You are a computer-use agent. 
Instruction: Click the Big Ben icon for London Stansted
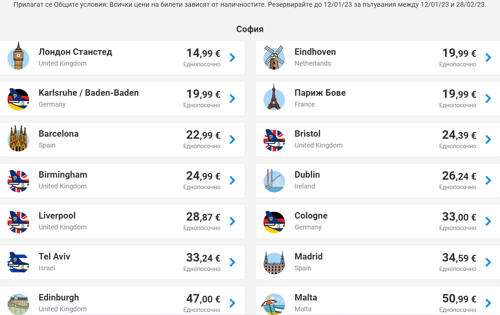[18, 57]
